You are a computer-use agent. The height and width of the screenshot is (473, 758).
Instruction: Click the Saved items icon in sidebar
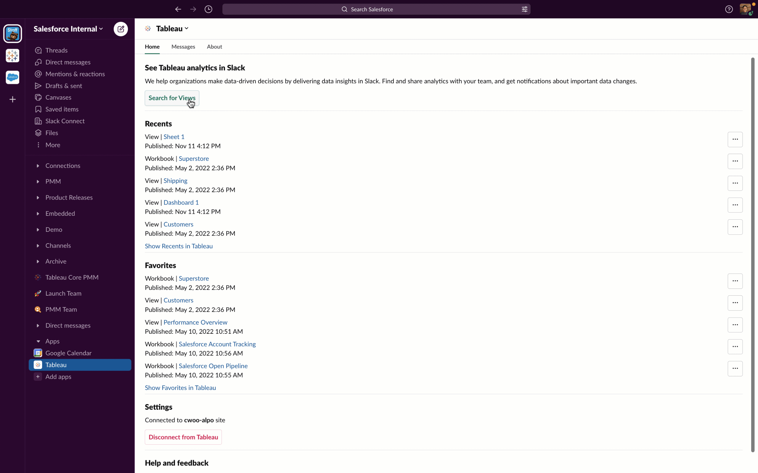(38, 109)
